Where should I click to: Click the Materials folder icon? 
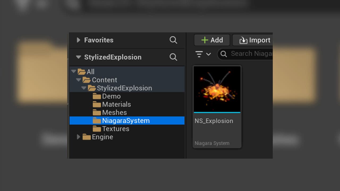97,105
